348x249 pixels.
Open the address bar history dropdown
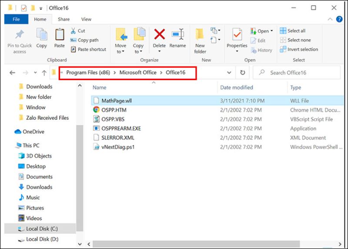click(229, 73)
